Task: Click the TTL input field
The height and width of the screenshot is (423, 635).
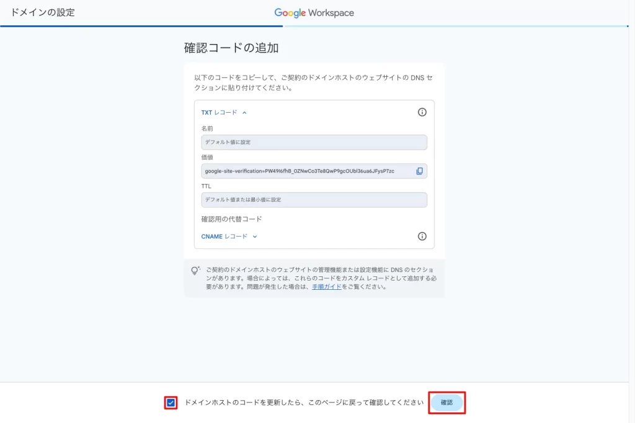Action: (x=313, y=199)
